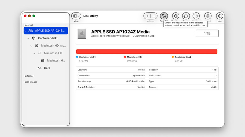Click the drive icon beside Container disk3
This screenshot has height=137, width=245.
[34, 38]
